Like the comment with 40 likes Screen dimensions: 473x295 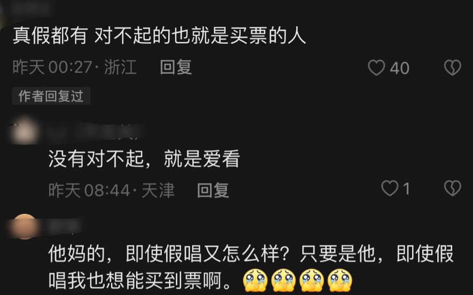pos(376,67)
